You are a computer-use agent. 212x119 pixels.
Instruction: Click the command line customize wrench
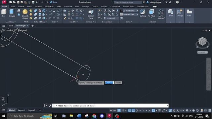50,106
